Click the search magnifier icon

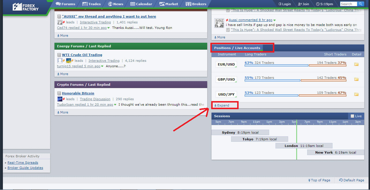click(361, 4)
